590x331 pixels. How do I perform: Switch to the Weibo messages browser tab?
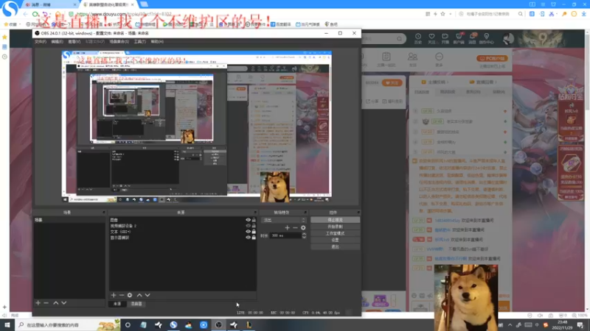[x=49, y=4]
